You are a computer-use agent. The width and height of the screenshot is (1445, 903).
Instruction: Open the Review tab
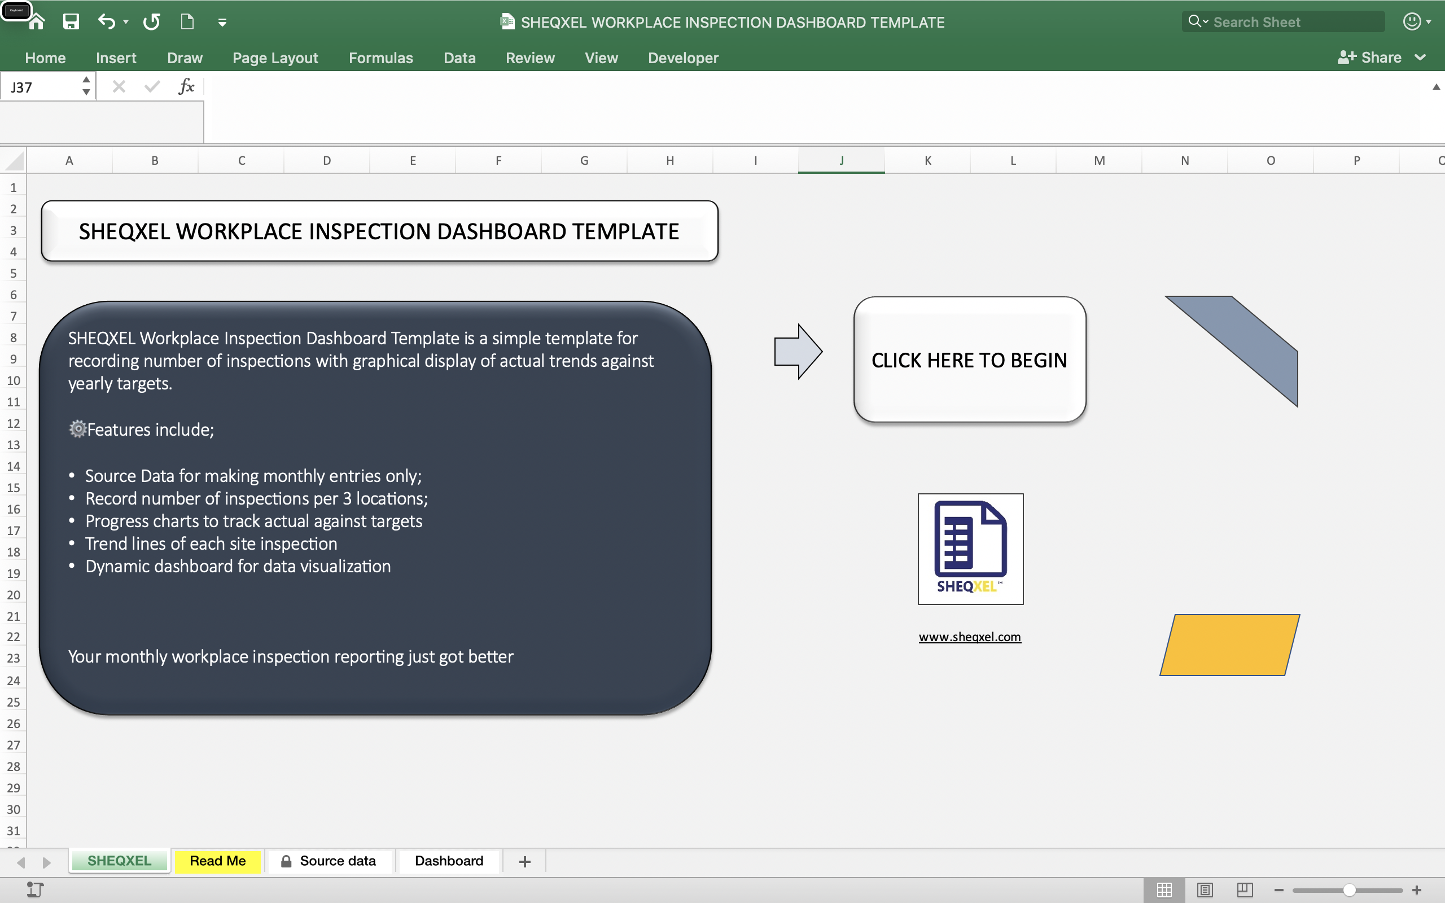530,58
